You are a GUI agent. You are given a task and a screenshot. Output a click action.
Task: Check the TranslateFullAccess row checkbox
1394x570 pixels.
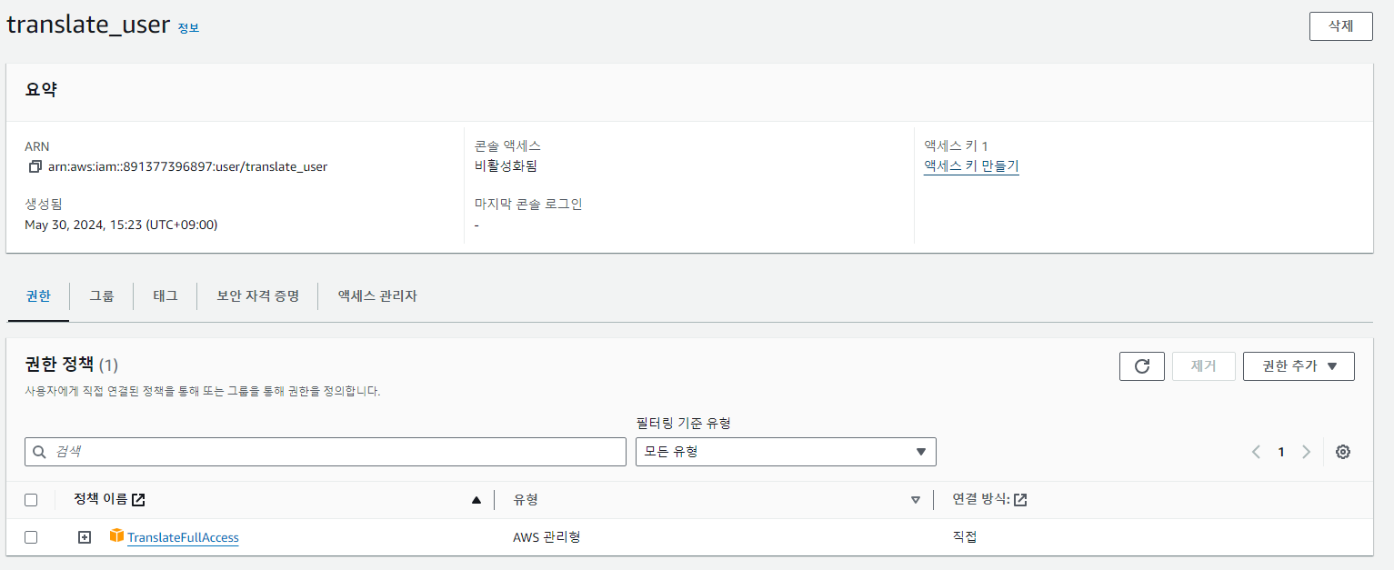coord(31,537)
